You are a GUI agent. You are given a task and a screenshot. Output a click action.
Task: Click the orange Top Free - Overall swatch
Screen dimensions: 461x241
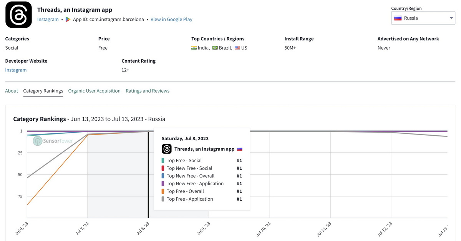pyautogui.click(x=163, y=191)
